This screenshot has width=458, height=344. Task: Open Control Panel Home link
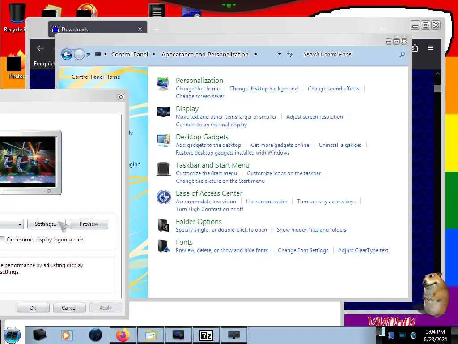click(96, 77)
